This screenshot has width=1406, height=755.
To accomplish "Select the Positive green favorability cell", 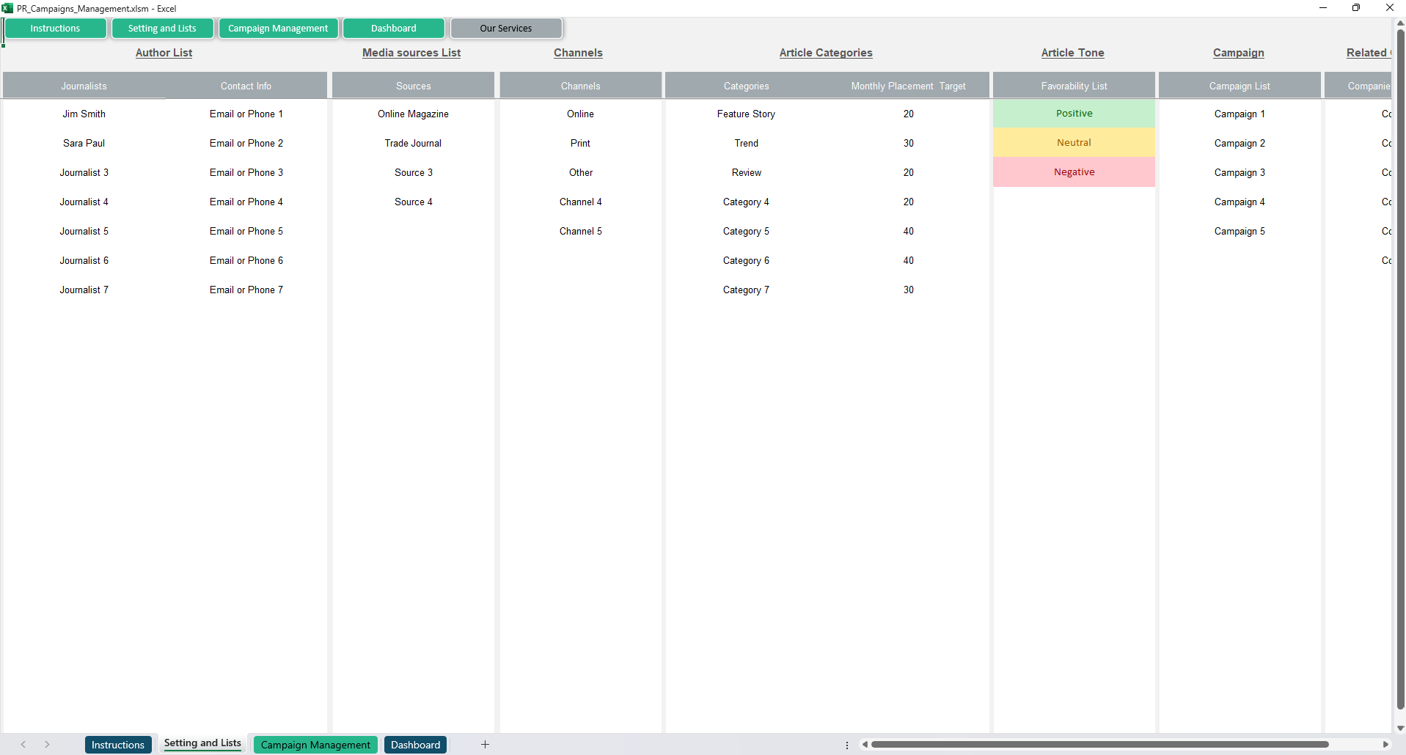I will [x=1074, y=114].
